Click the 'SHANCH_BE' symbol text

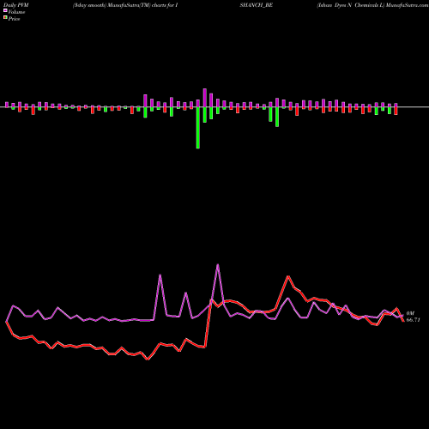[x=257, y=5]
